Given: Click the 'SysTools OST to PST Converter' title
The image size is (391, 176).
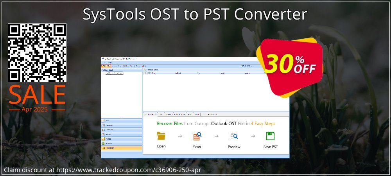Looking at the screenshot, I should [195, 14].
